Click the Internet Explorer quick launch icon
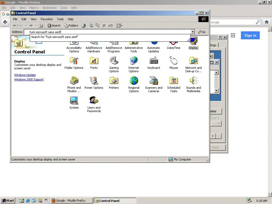 point(28,201)
